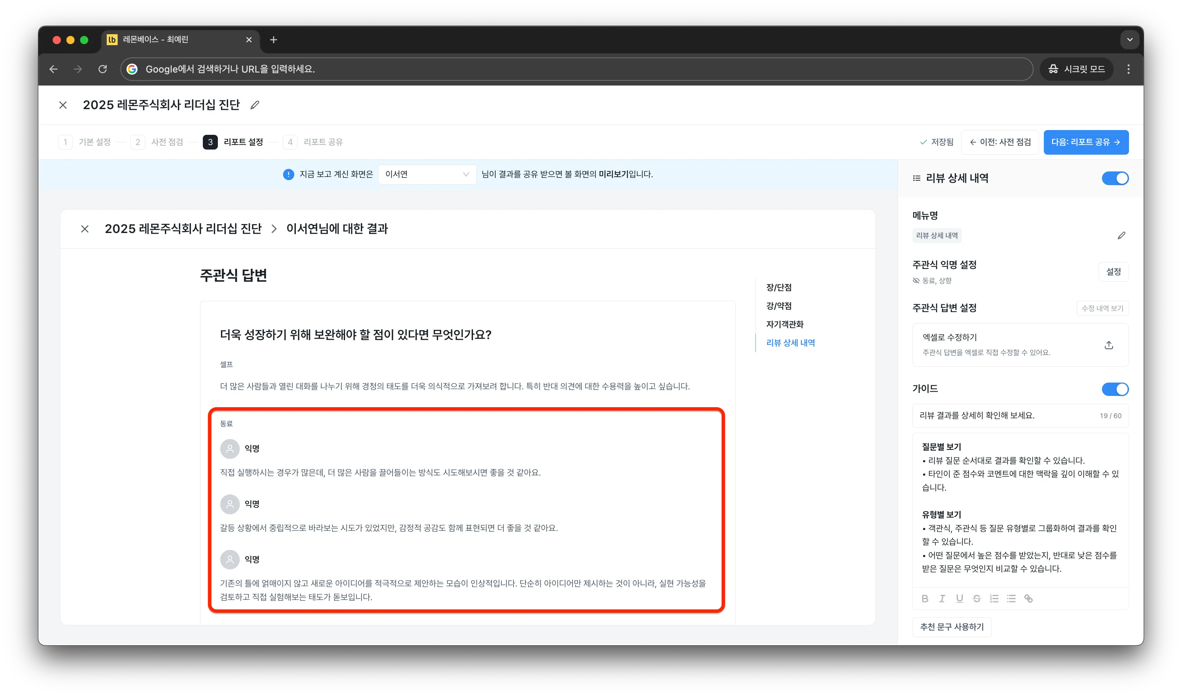Go back in browser history
Screen dimensions: 1182x696
click(53, 69)
